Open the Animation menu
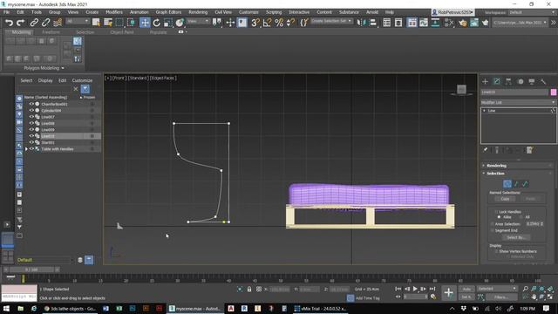The image size is (558, 314). (x=139, y=12)
